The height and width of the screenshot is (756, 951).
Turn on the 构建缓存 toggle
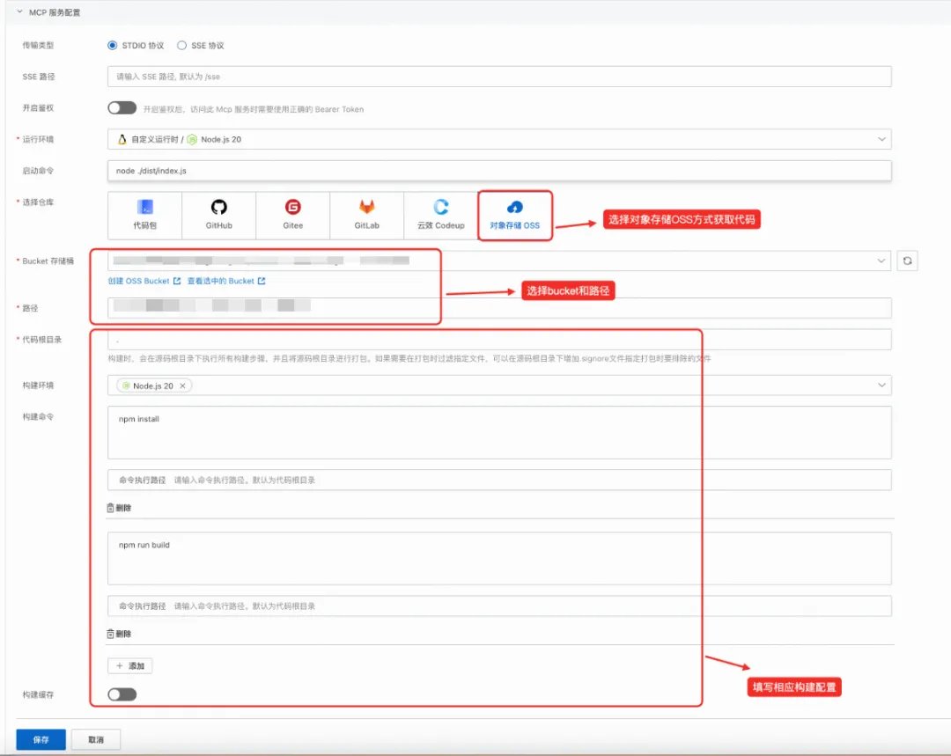pos(122,694)
